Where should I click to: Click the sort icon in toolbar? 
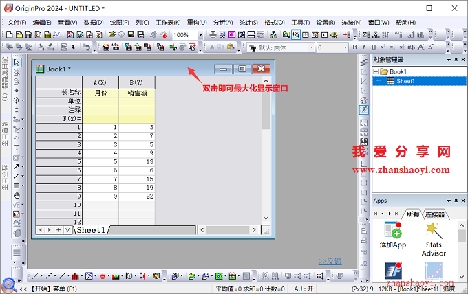click(385, 35)
